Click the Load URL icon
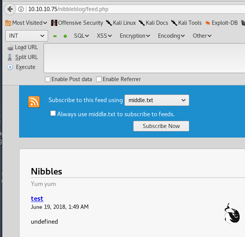 [10, 47]
